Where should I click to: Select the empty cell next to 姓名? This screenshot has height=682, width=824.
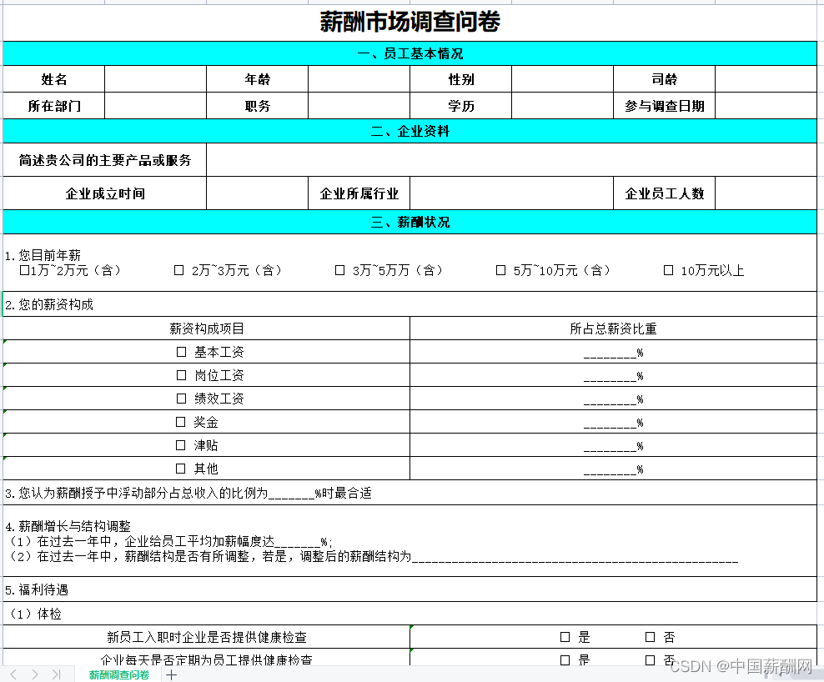[x=156, y=79]
